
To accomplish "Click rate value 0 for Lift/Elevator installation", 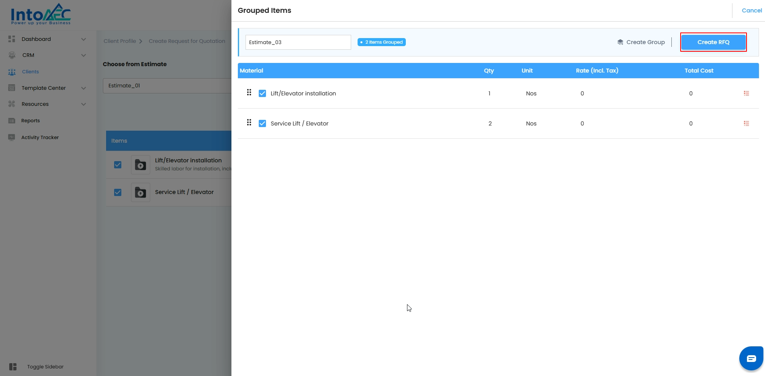I will coord(582,93).
